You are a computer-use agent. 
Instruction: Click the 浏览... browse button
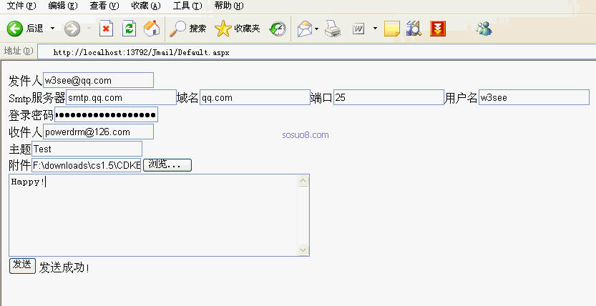[168, 165]
